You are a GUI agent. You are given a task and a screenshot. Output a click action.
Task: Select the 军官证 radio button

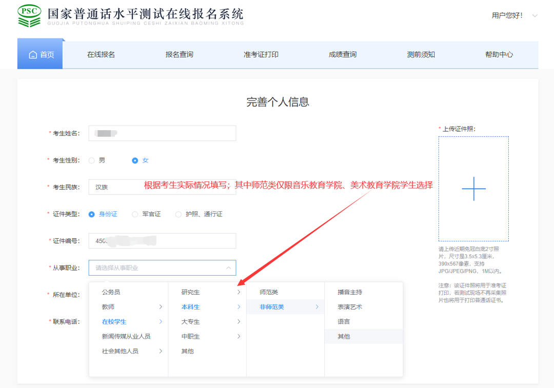coord(134,214)
